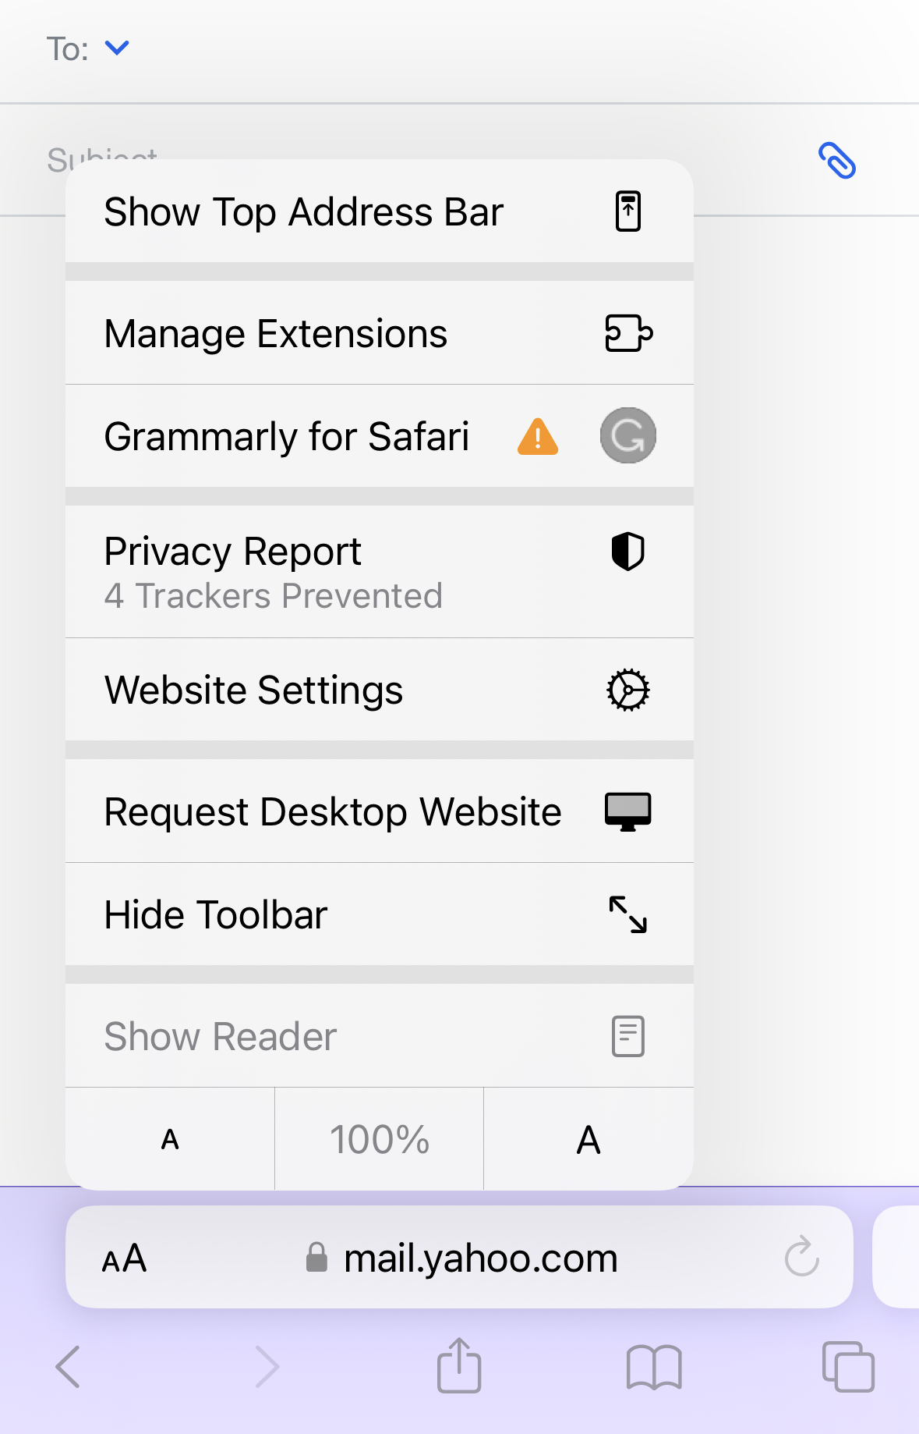919x1434 pixels.
Task: Reset zoom by tapping 100%
Action: point(380,1140)
